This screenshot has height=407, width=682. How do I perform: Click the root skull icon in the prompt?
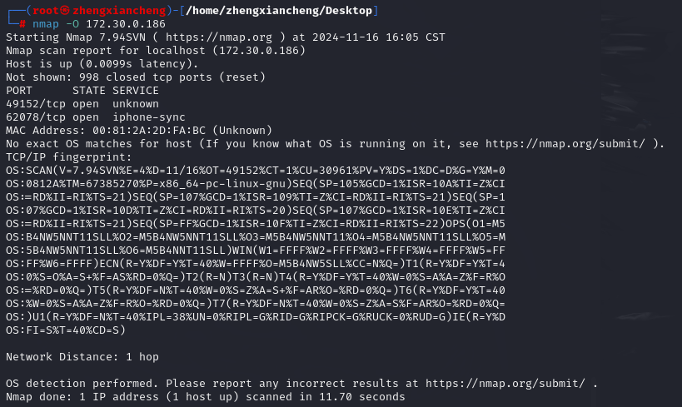[64, 11]
